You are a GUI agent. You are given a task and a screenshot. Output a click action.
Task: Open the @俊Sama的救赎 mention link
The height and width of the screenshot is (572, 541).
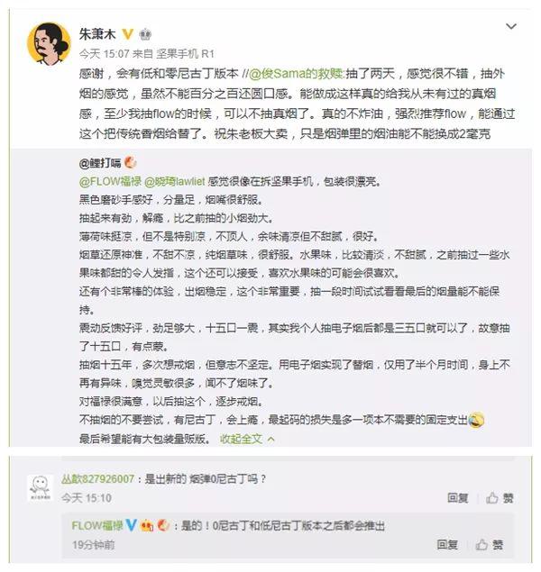(296, 74)
